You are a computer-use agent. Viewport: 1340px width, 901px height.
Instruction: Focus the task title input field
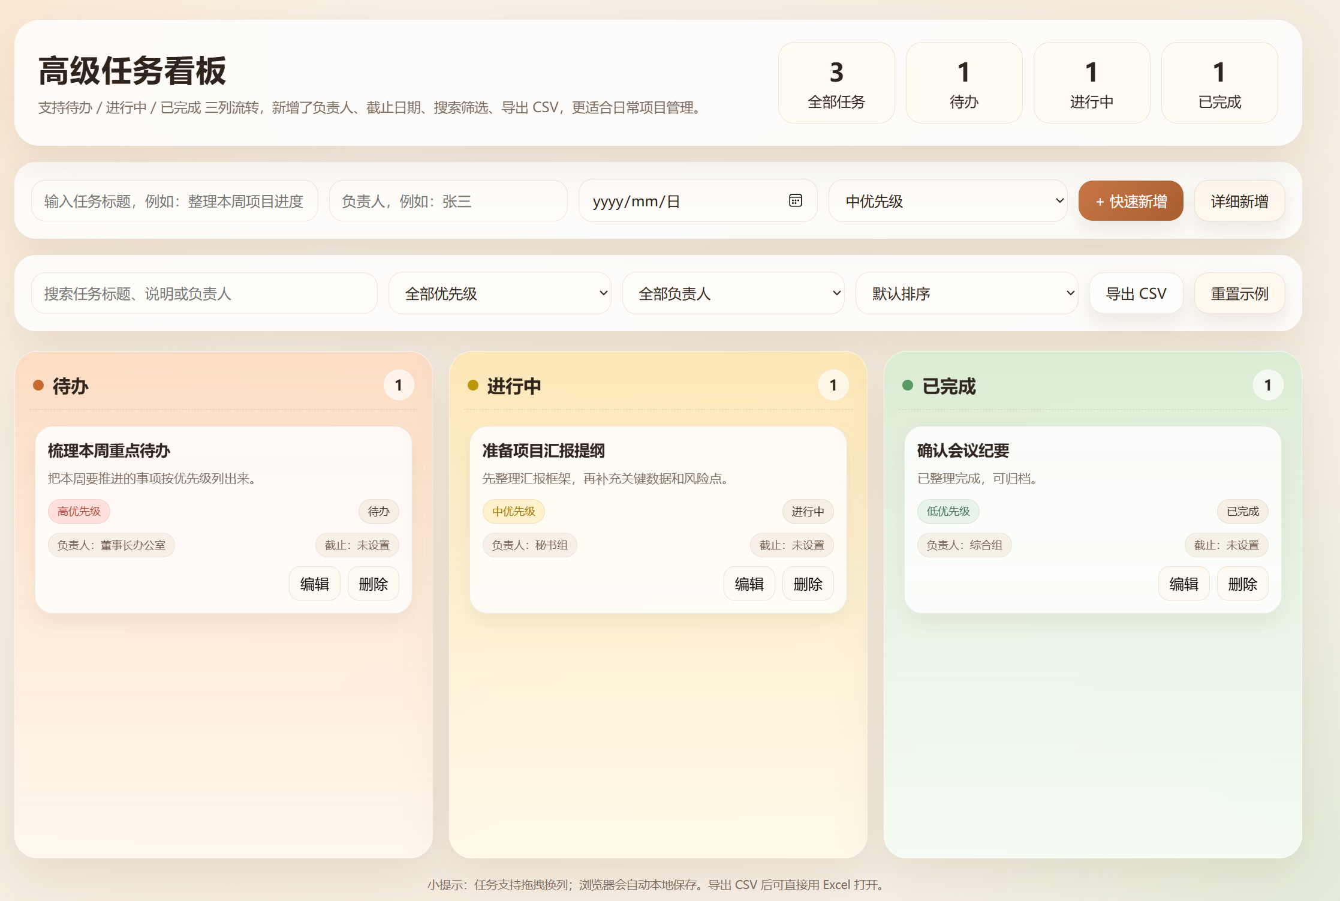pos(174,201)
